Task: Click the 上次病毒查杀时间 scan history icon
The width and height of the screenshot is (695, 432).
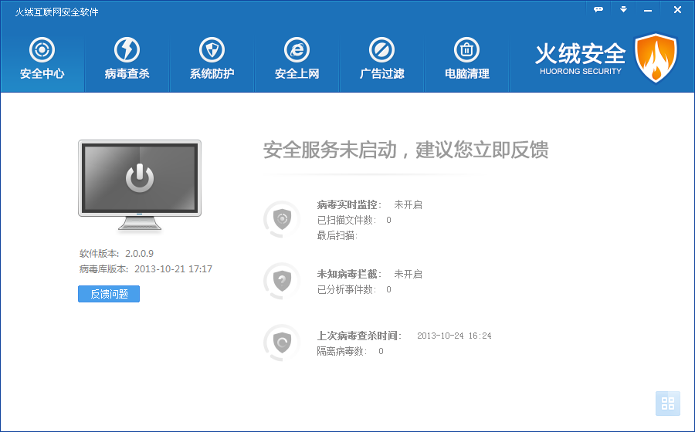Action: click(x=283, y=343)
